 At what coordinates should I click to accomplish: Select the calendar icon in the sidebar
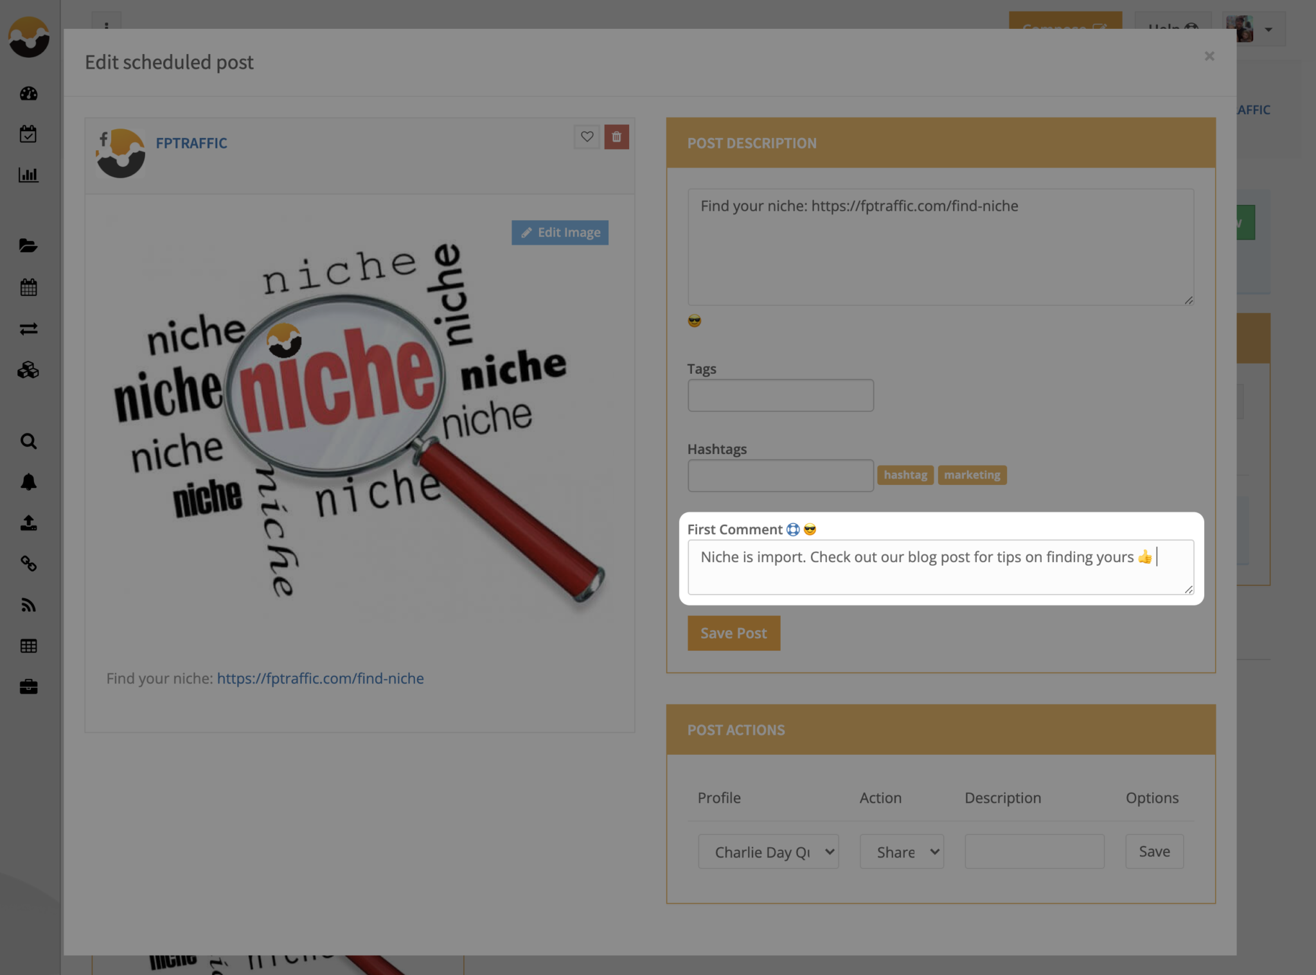[x=28, y=287]
